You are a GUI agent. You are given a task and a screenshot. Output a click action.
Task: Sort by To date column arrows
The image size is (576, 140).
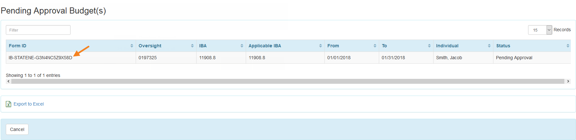(x=429, y=46)
